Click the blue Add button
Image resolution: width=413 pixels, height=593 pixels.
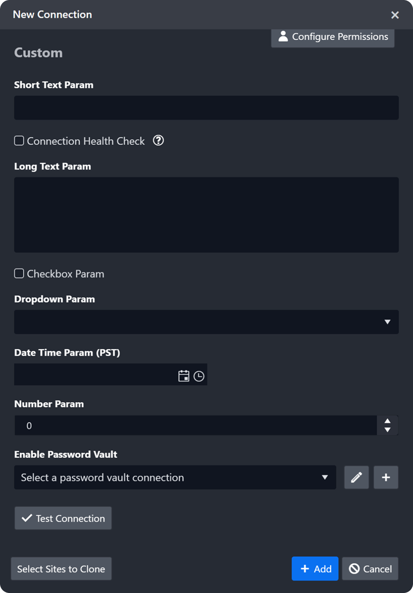pyautogui.click(x=315, y=569)
